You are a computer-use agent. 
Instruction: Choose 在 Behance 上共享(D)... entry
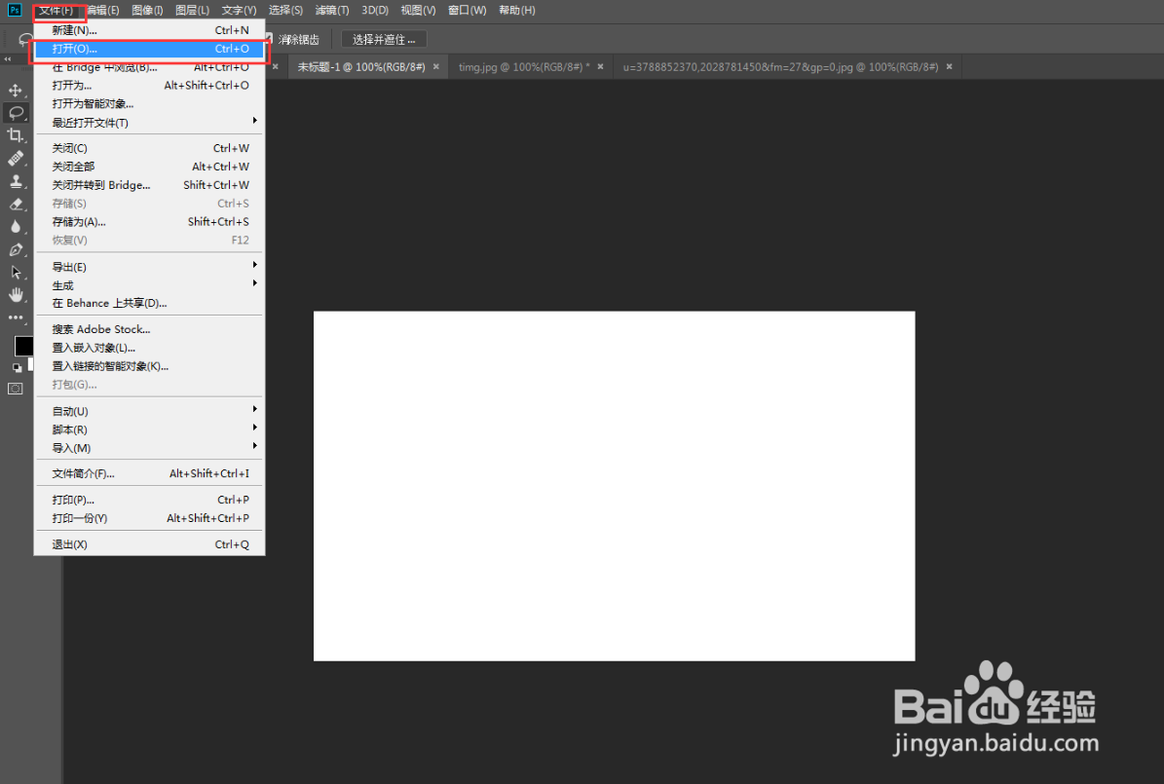point(149,303)
